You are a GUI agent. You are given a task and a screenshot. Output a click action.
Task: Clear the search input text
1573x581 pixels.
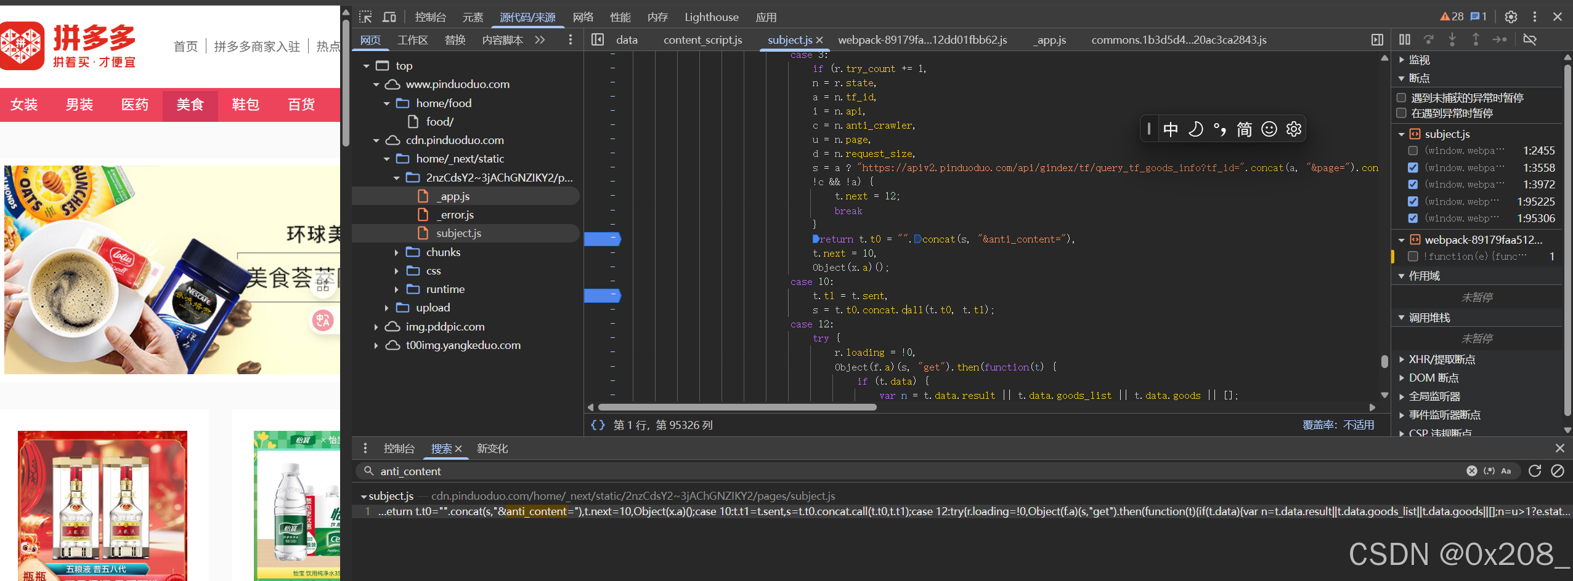[1472, 471]
